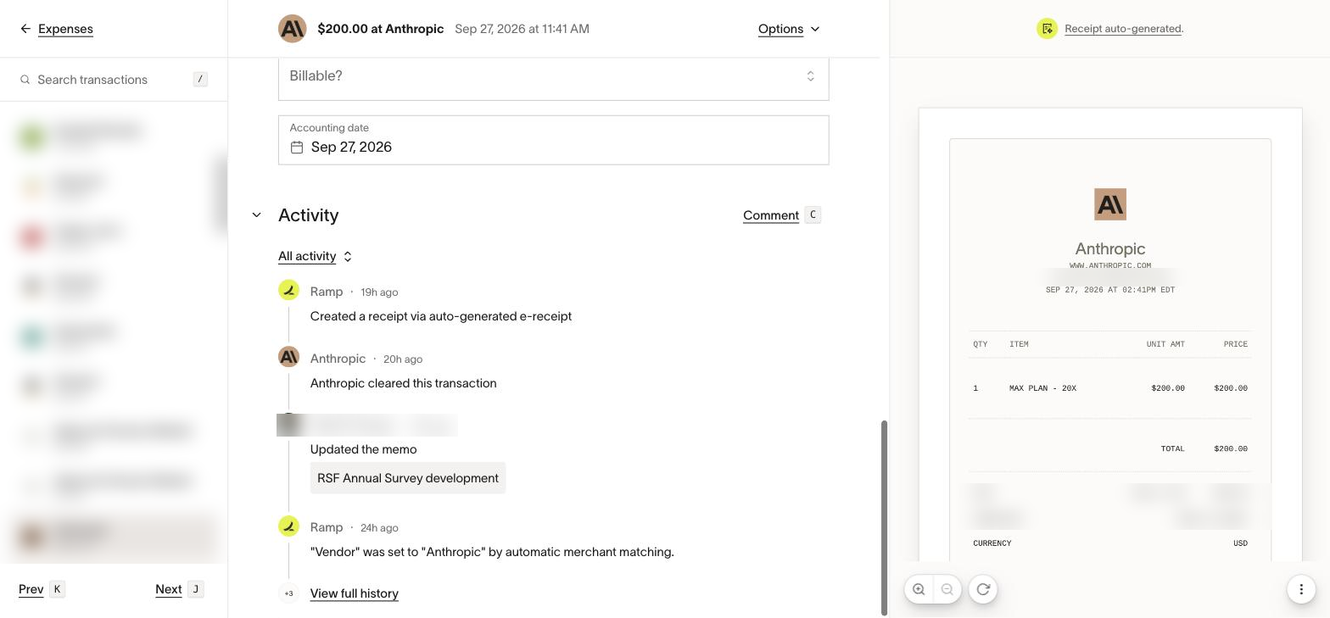Click the Anthropic logo on the receipt
Image resolution: width=1330 pixels, height=618 pixels.
pyautogui.click(x=1110, y=204)
